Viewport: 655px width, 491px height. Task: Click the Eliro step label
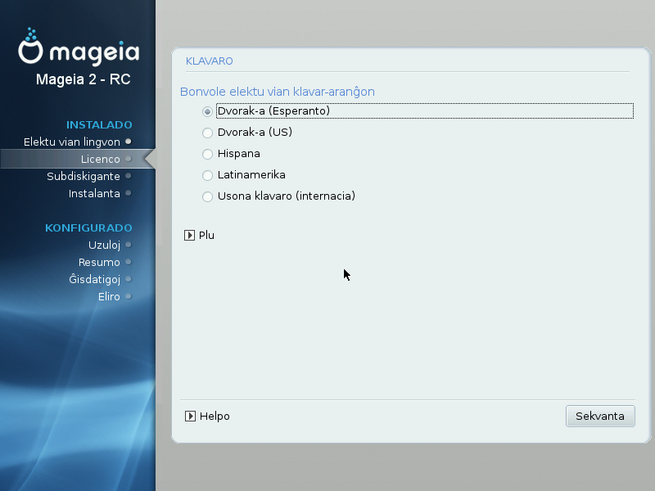click(109, 296)
